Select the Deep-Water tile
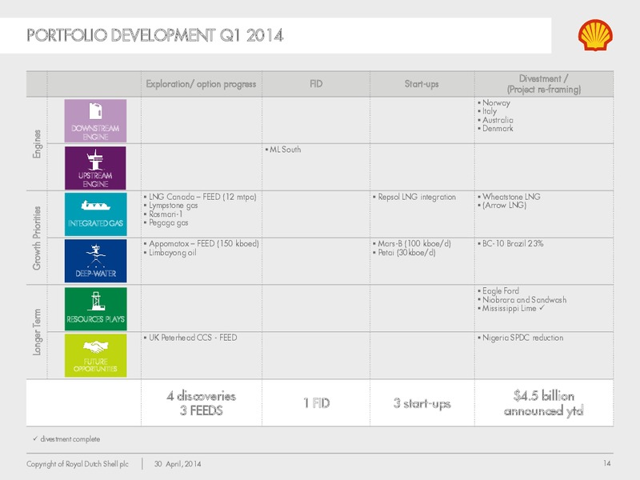640x480 pixels. tap(95, 261)
